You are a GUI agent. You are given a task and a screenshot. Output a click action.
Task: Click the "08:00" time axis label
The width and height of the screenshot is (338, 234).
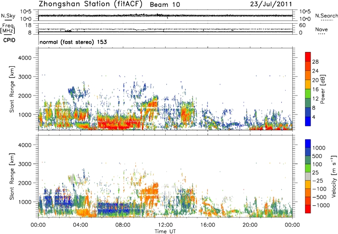[x=123, y=225]
